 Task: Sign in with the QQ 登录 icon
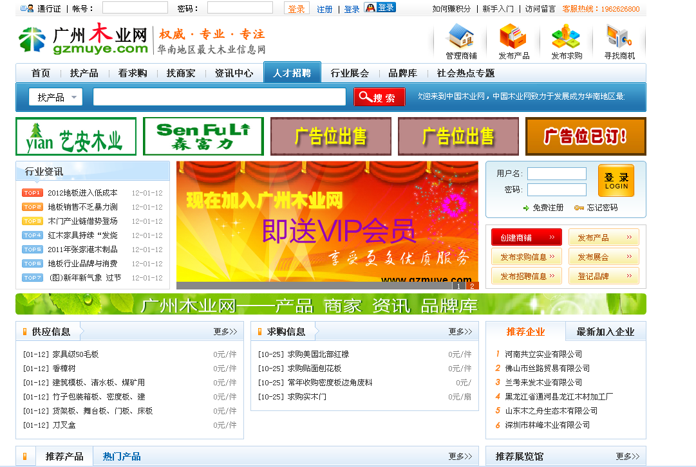click(x=379, y=8)
